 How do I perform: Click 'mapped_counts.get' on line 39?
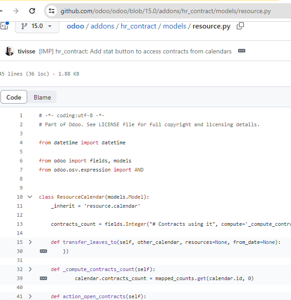[181, 278]
